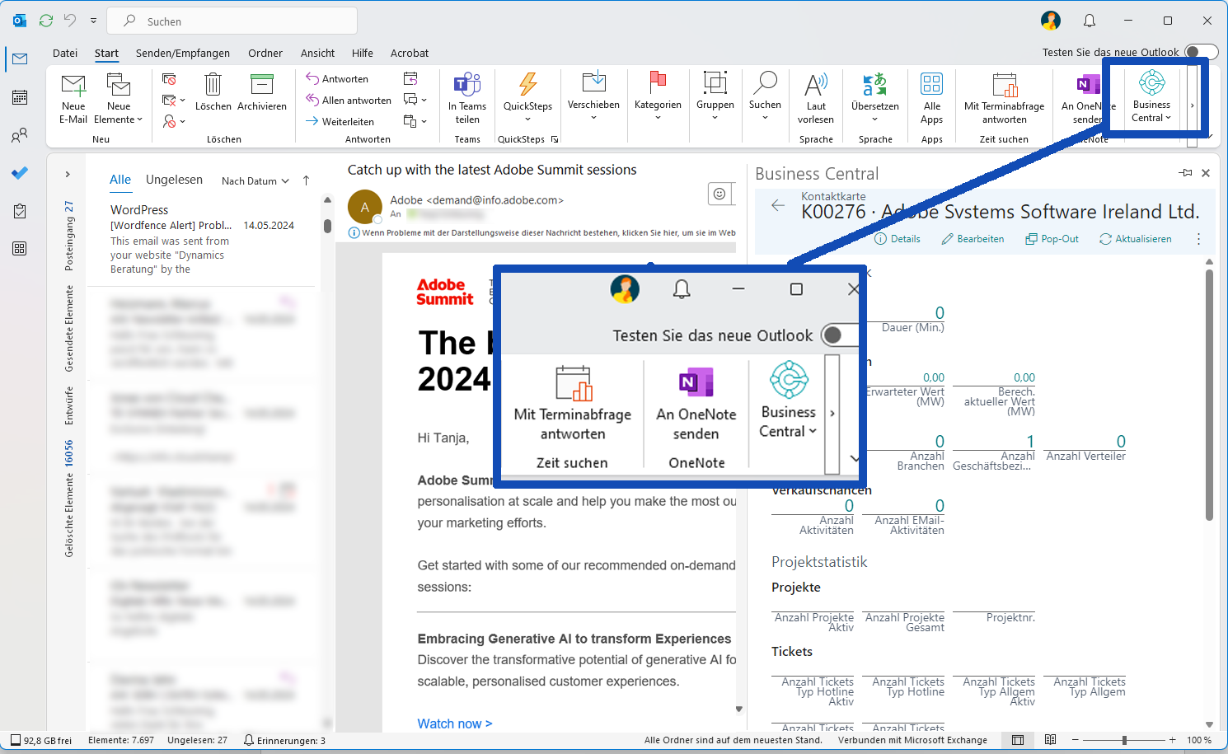Click Weiterleiten forward button
1228x754 pixels.
340,122
